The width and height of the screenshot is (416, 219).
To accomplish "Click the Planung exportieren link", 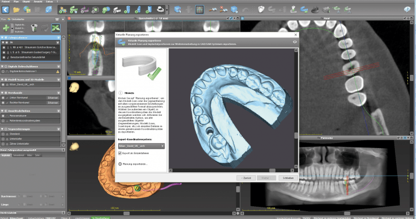I will (135, 164).
